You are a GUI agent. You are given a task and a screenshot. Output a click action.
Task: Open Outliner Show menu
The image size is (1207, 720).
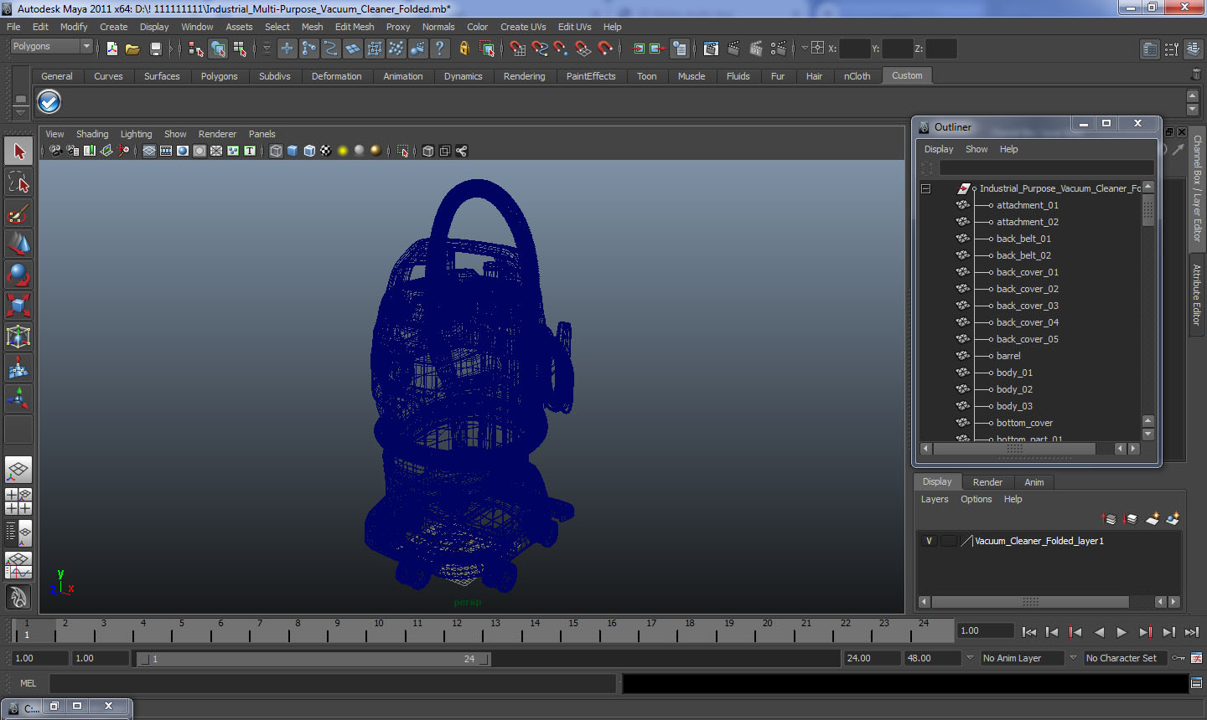coord(976,149)
